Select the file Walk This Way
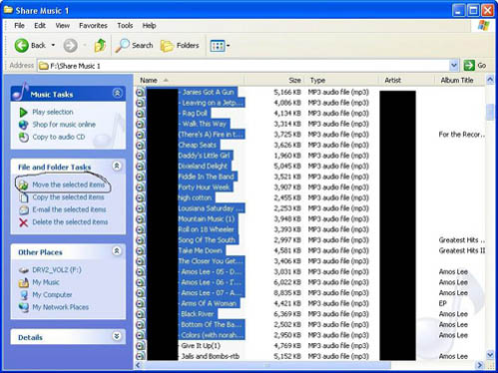 [x=204, y=124]
